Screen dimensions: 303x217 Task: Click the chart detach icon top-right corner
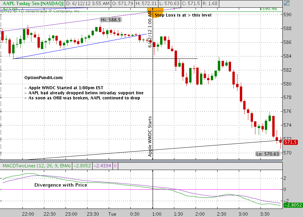click(286, 3)
